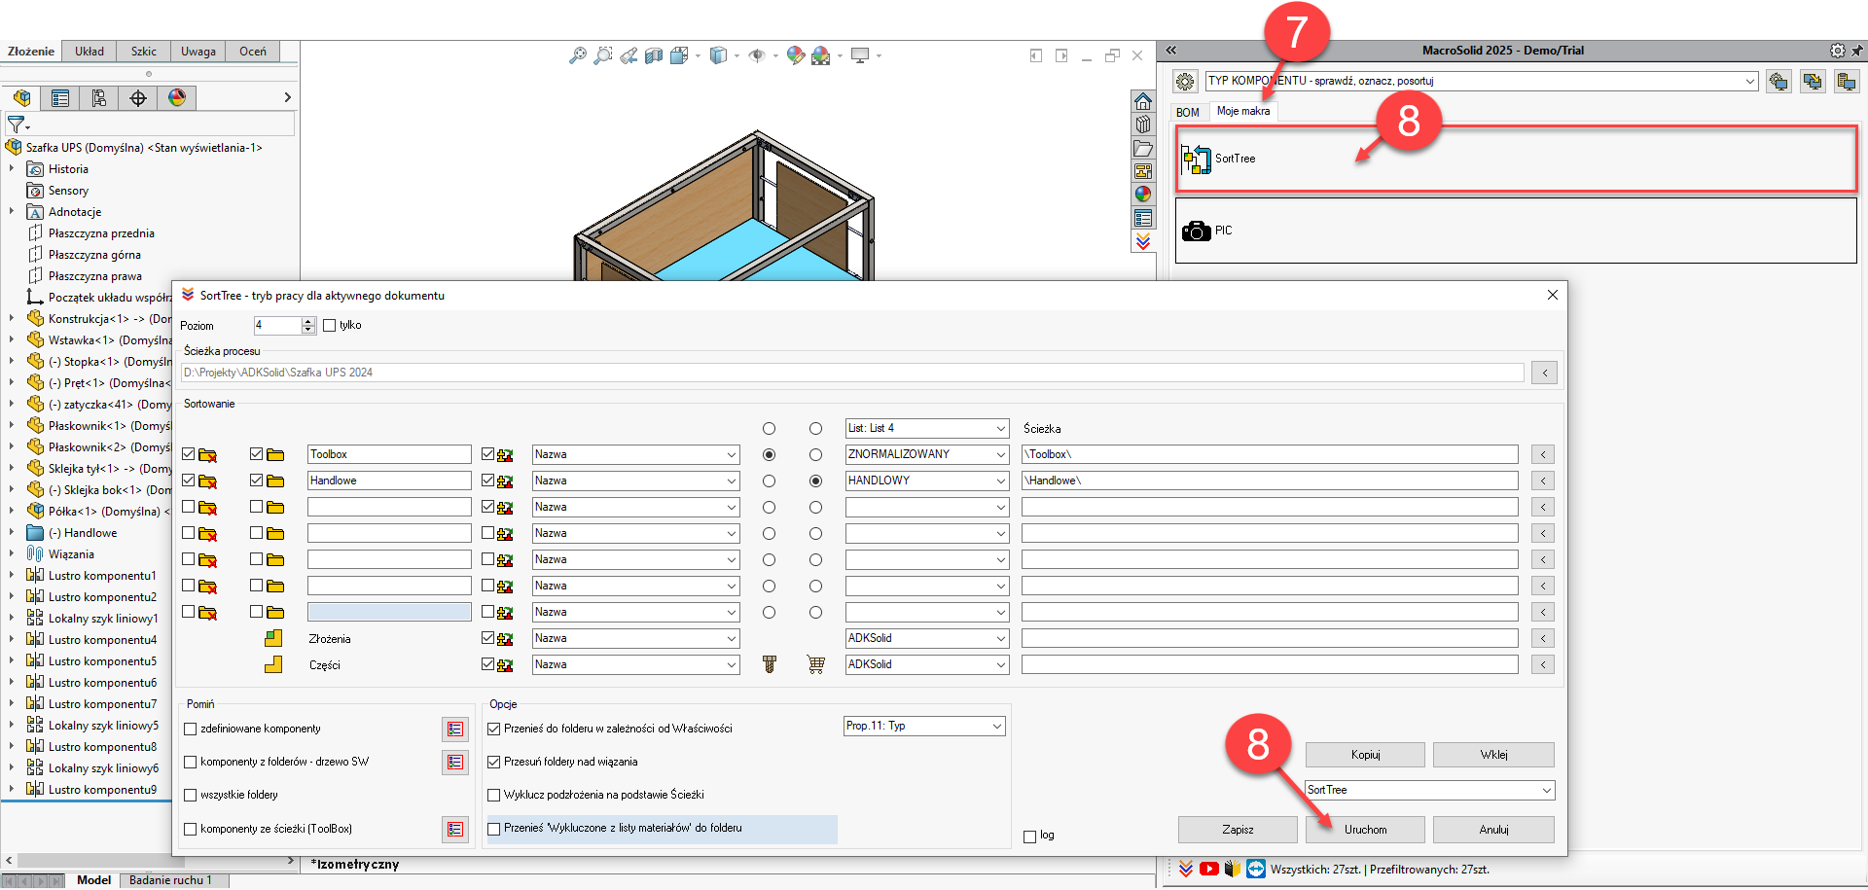The height and width of the screenshot is (890, 1868).
Task: Click the Edit Appearance color ball icon
Action: (796, 56)
